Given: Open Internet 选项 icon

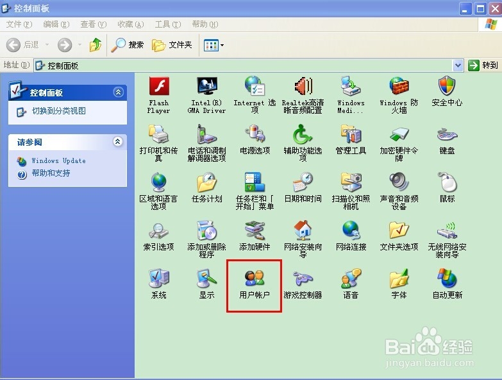Looking at the screenshot, I should pyautogui.click(x=255, y=95).
